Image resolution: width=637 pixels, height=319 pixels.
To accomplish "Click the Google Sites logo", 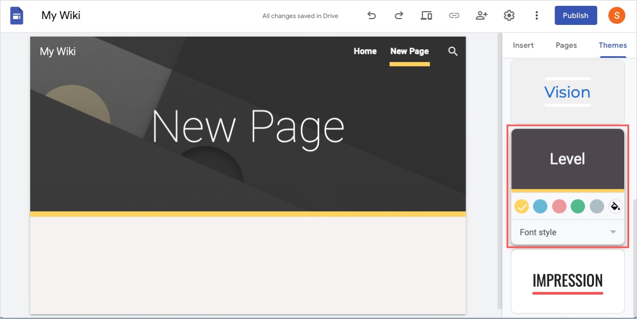I will pos(16,15).
